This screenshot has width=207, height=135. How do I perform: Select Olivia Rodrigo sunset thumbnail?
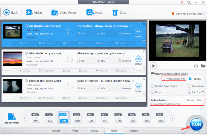click(13, 59)
